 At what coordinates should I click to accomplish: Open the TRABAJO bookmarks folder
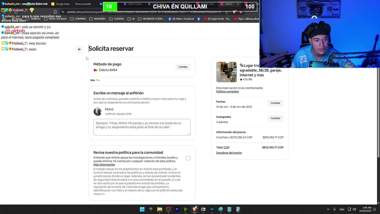tap(33, 19)
